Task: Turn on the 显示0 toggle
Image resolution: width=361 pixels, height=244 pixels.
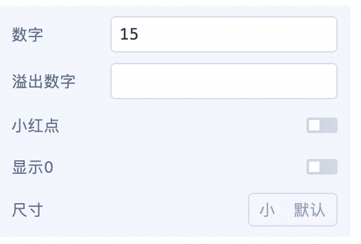Action: point(322,167)
